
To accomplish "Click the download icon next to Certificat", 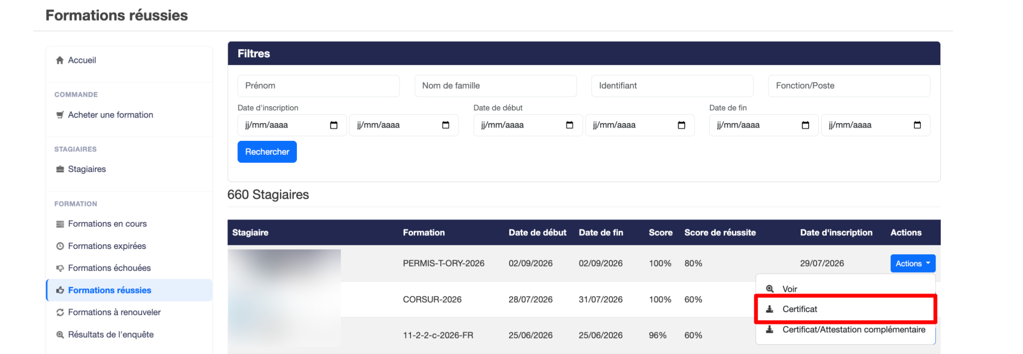I will coord(769,309).
